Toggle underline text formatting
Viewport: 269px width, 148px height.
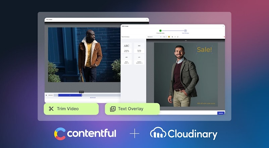(178, 37)
